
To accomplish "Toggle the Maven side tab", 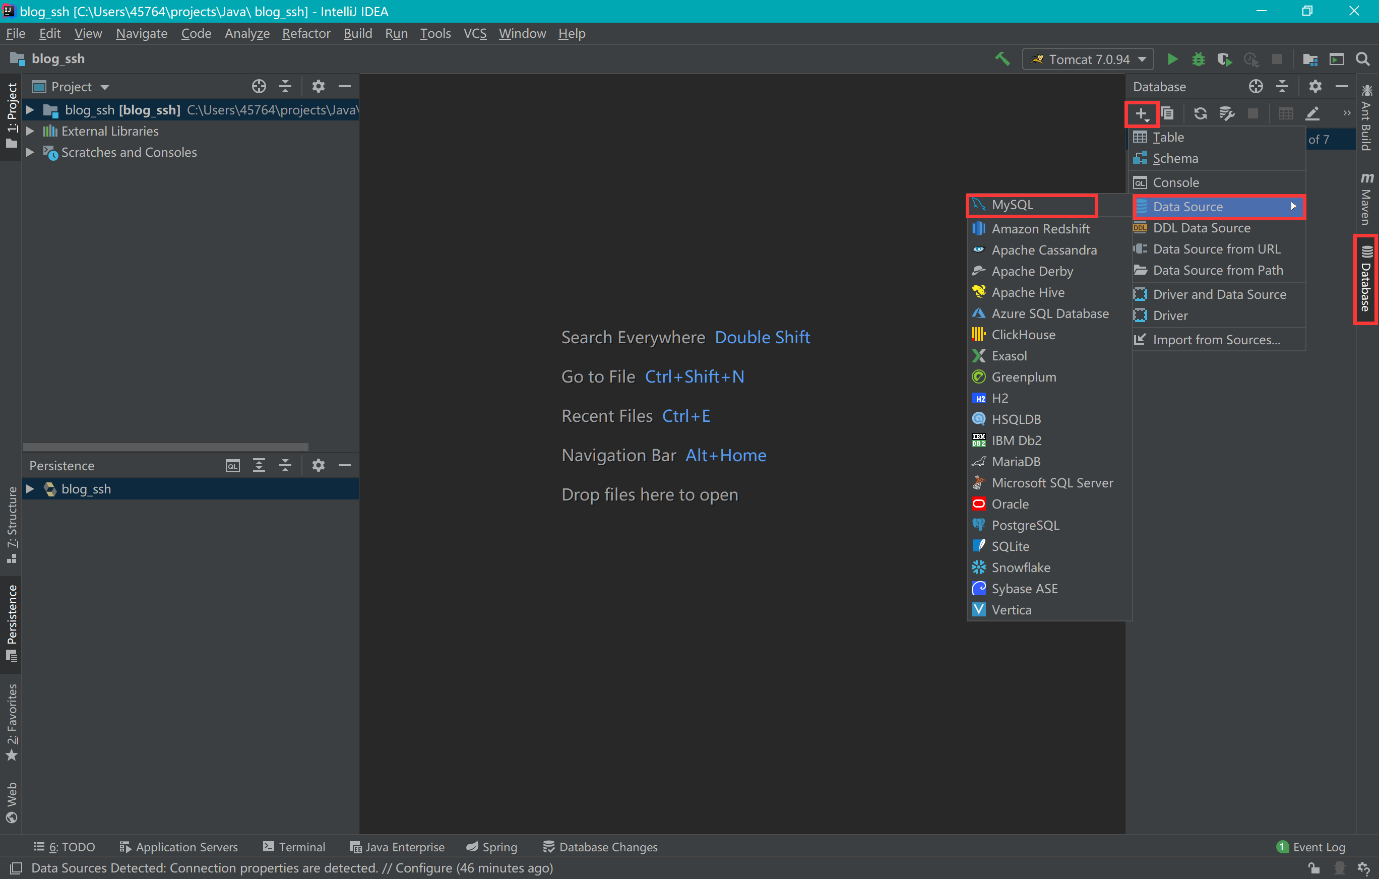I will point(1367,198).
